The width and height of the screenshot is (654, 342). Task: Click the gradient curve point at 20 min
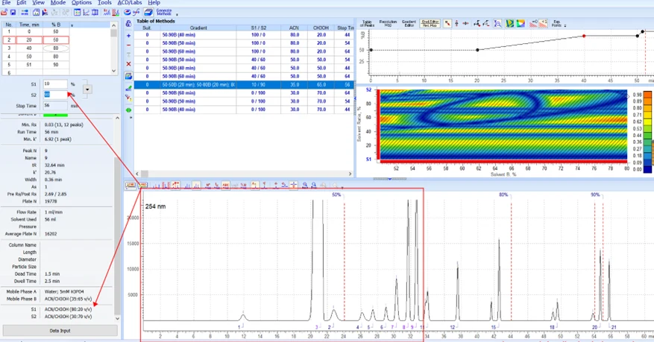click(477, 50)
